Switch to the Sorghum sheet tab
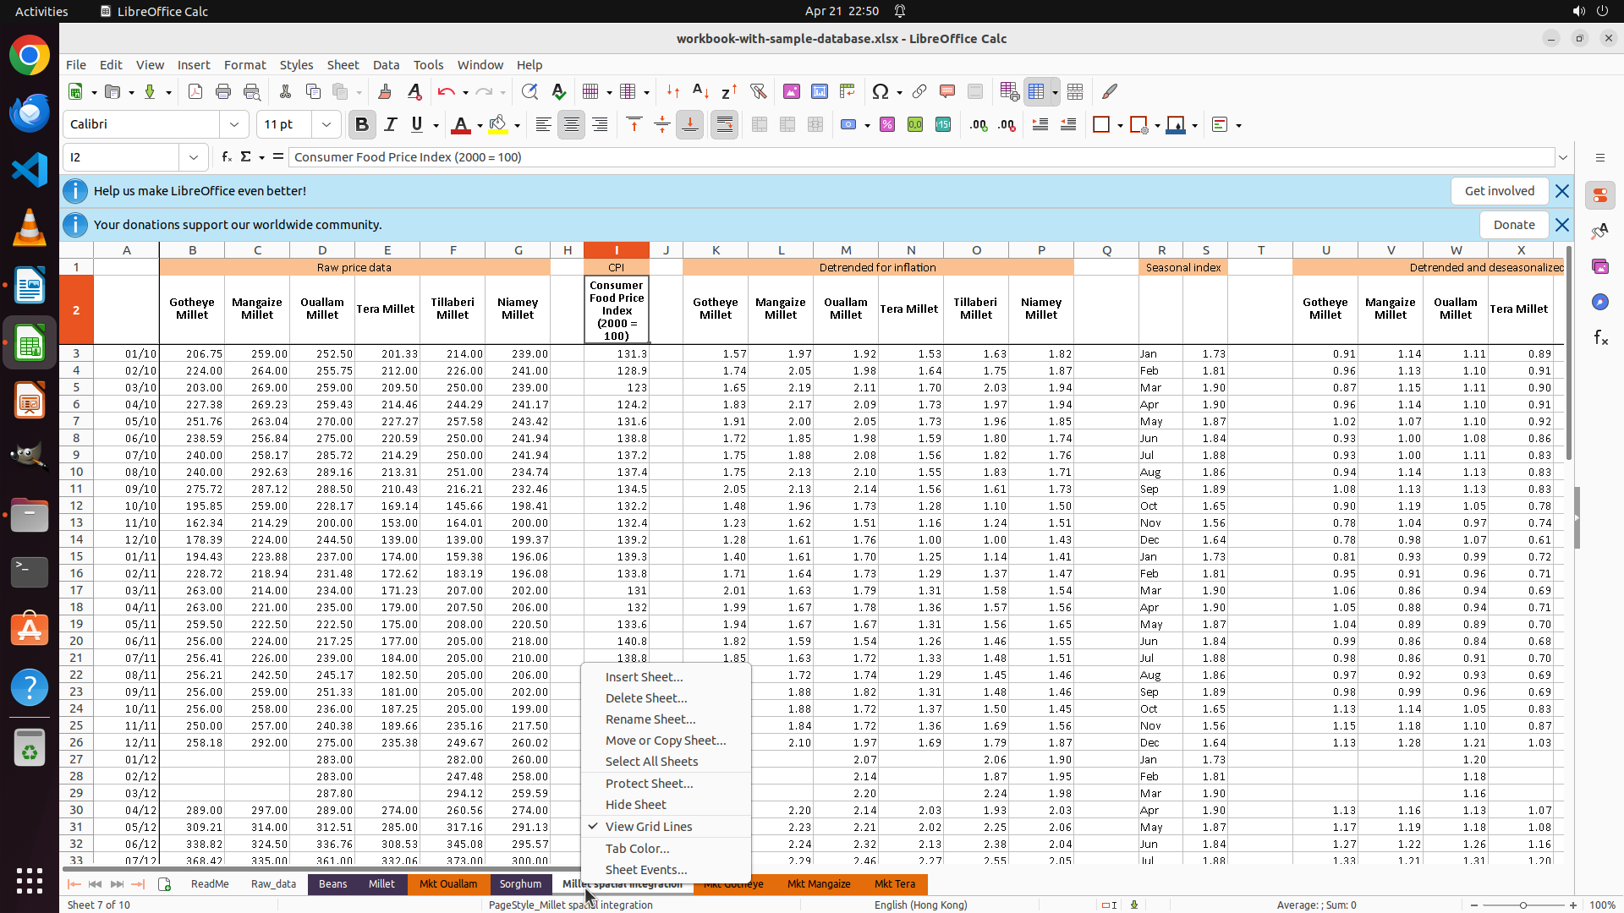1624x913 pixels. click(x=520, y=884)
